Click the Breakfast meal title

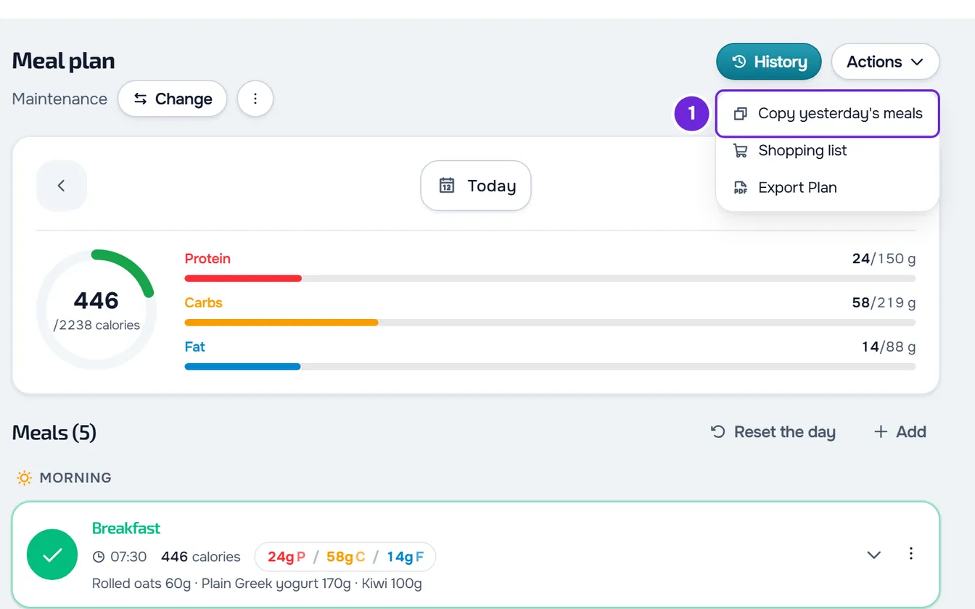coord(126,528)
